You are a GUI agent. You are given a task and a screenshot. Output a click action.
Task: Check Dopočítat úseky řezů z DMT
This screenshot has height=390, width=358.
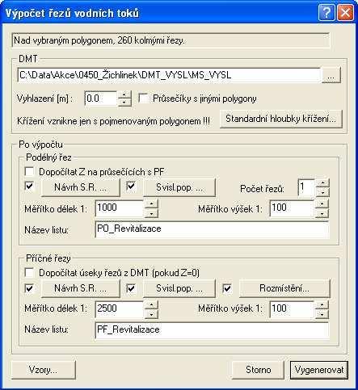pos(29,273)
